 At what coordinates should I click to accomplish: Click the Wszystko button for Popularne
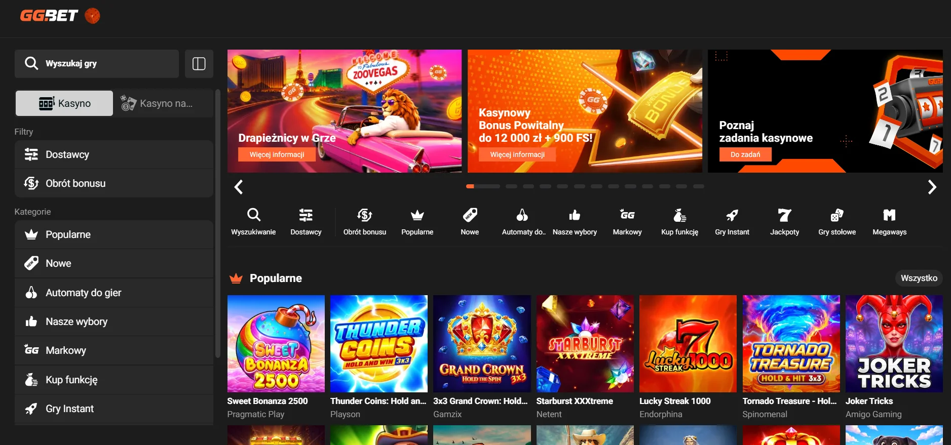click(x=919, y=278)
